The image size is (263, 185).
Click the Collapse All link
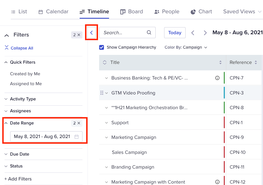19,48
